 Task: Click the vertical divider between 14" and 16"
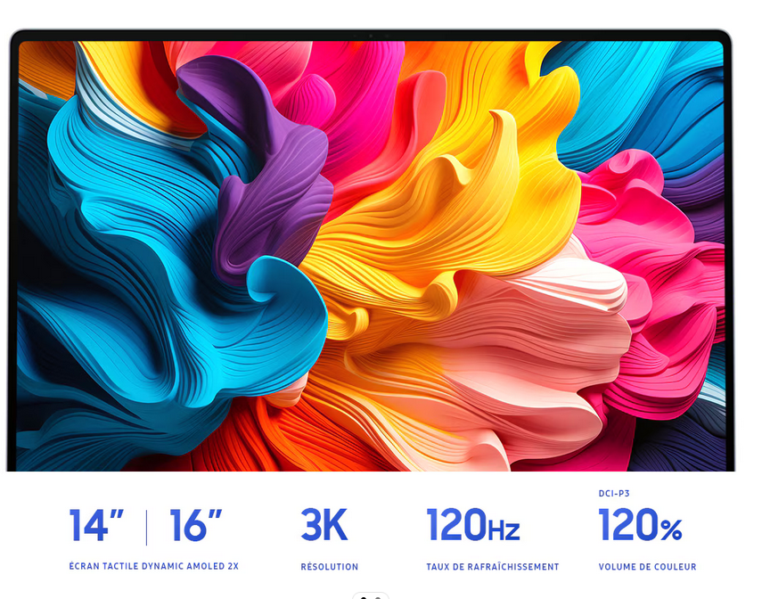pyautogui.click(x=147, y=527)
